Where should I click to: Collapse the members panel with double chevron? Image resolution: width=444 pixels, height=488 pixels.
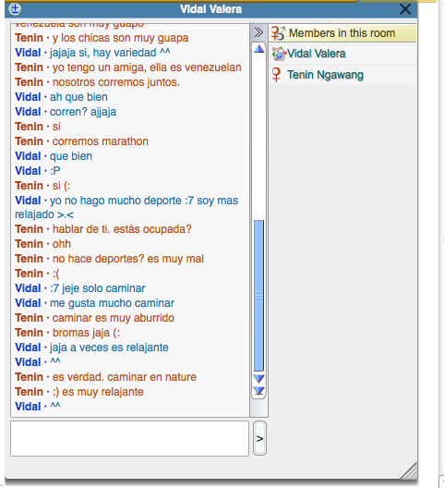[x=258, y=32]
